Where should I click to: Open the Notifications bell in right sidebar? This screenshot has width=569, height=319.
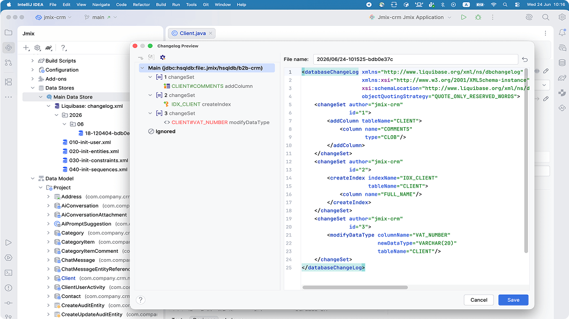coord(562,32)
